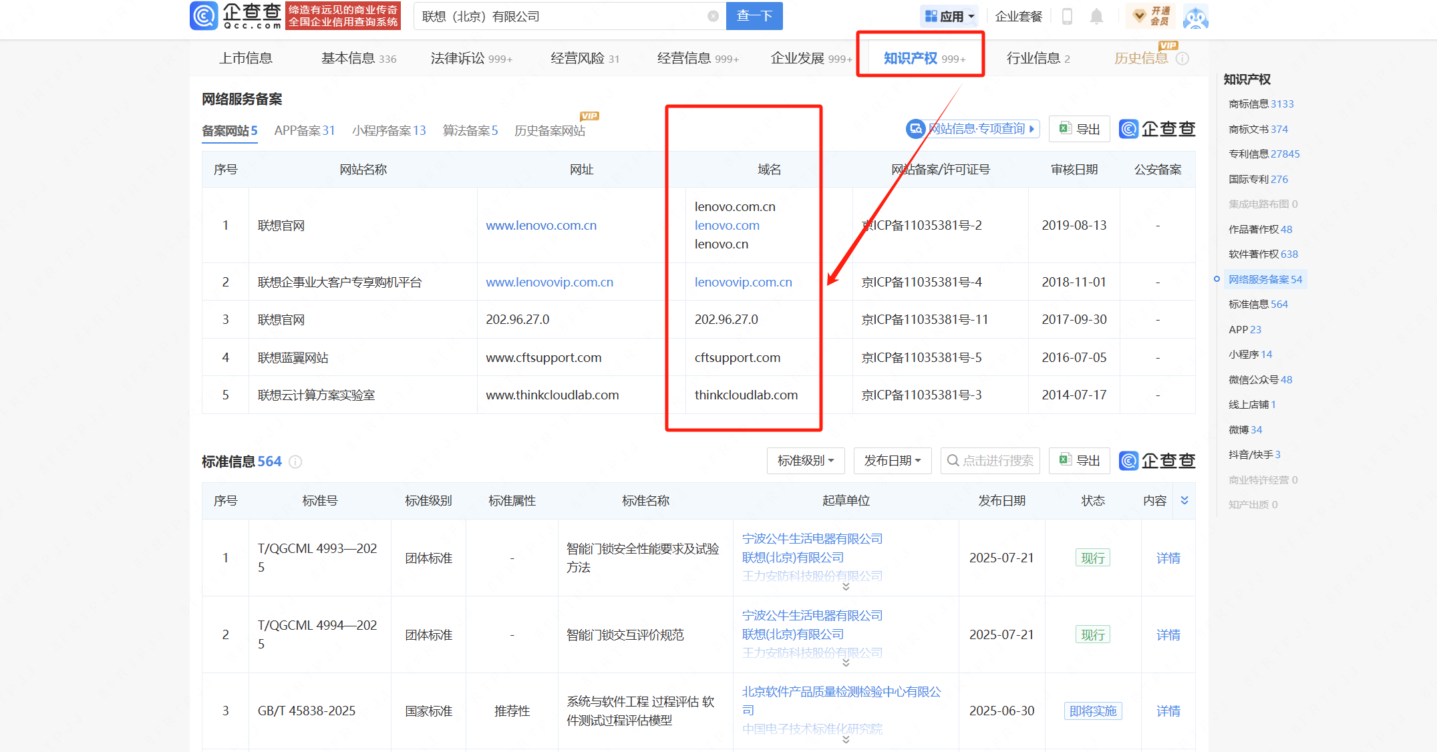Switch to the 法律诉讼 tab
1437x752 pixels.
click(472, 58)
